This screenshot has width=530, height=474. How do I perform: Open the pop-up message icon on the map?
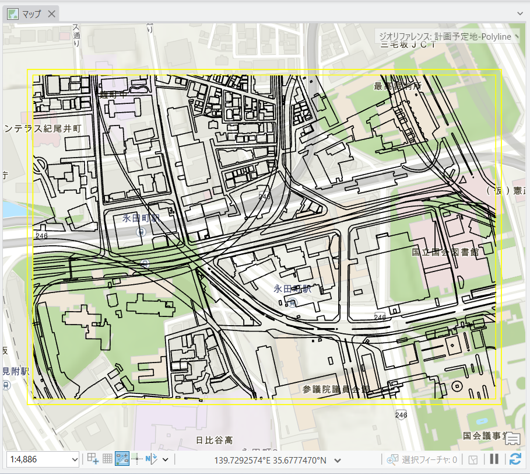pyautogui.click(x=513, y=440)
